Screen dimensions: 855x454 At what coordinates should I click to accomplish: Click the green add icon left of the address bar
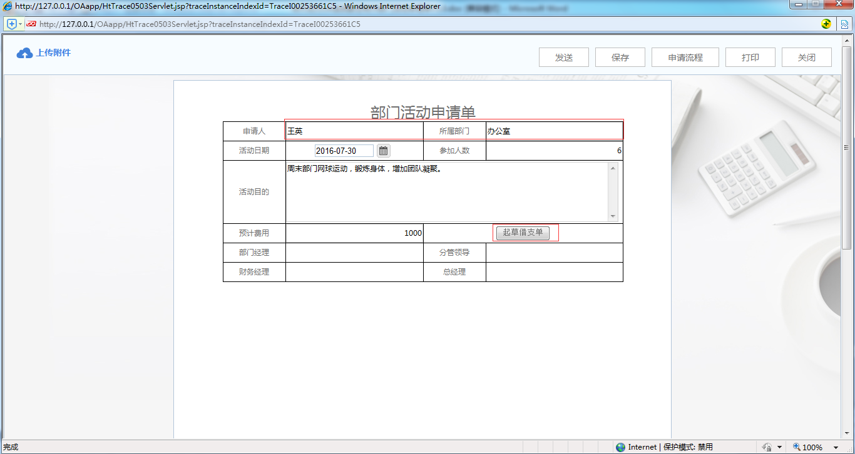click(x=11, y=23)
